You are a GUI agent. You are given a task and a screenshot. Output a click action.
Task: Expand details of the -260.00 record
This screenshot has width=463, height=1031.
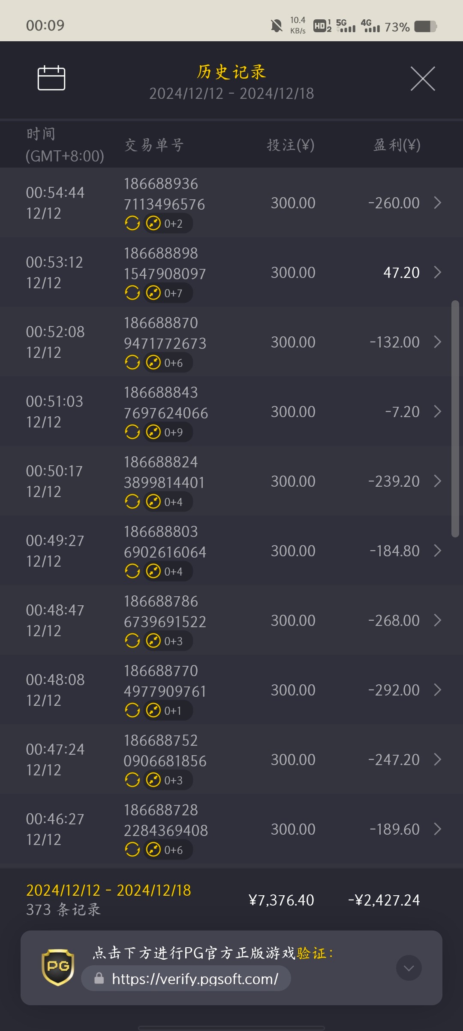(x=437, y=203)
